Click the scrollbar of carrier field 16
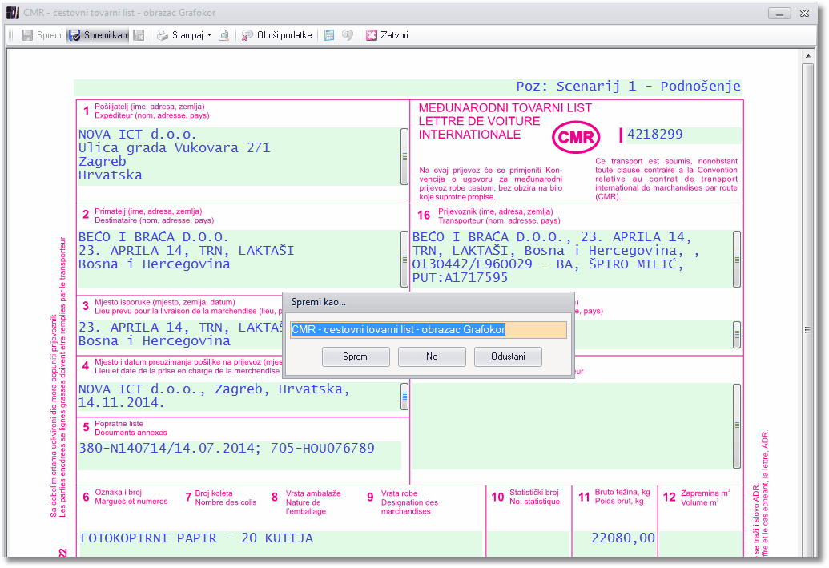 [737, 259]
